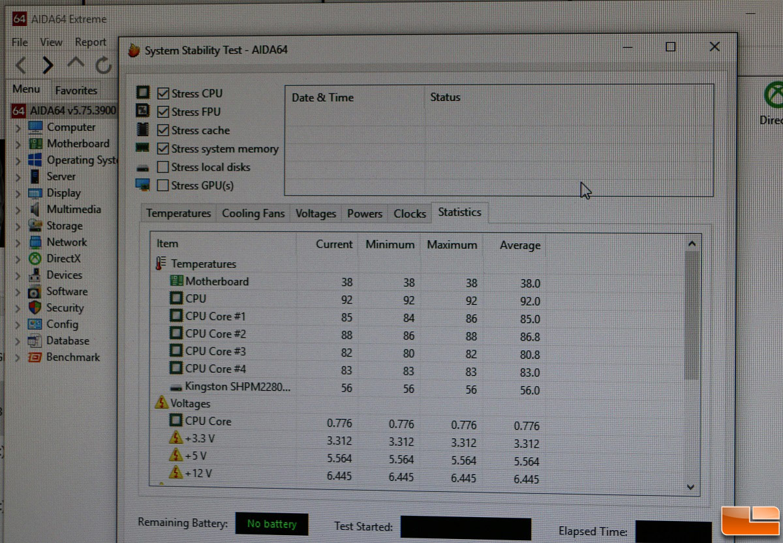This screenshot has width=783, height=543.
Task: Switch to the Favorites pane tab
Action: tap(76, 91)
